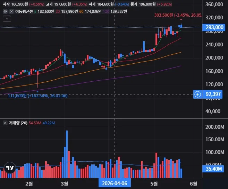Click the 200,000 price axis label
The height and width of the screenshot is (189, 228).
pyautogui.click(x=214, y=58)
